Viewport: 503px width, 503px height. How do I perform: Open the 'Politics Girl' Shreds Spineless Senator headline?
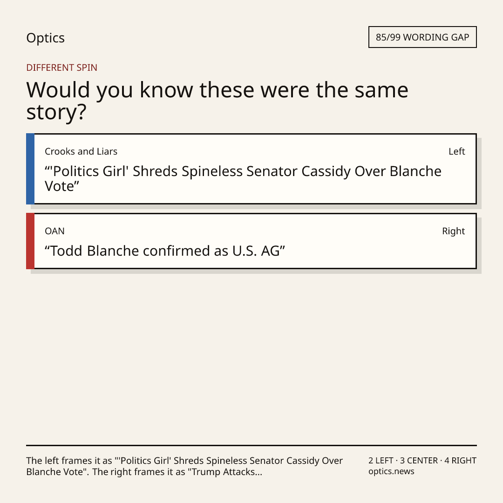tap(243, 179)
